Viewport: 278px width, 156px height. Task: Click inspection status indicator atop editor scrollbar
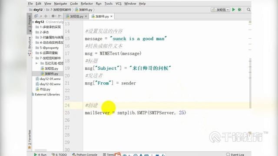(x=250, y=22)
